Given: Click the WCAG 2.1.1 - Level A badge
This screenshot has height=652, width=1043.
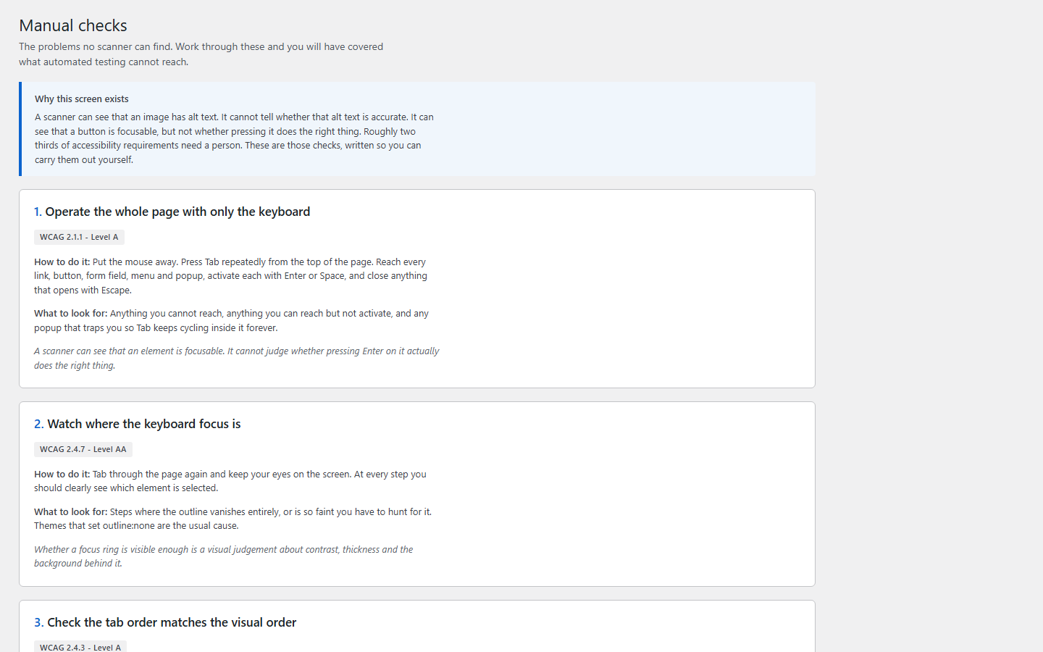Looking at the screenshot, I should point(79,237).
